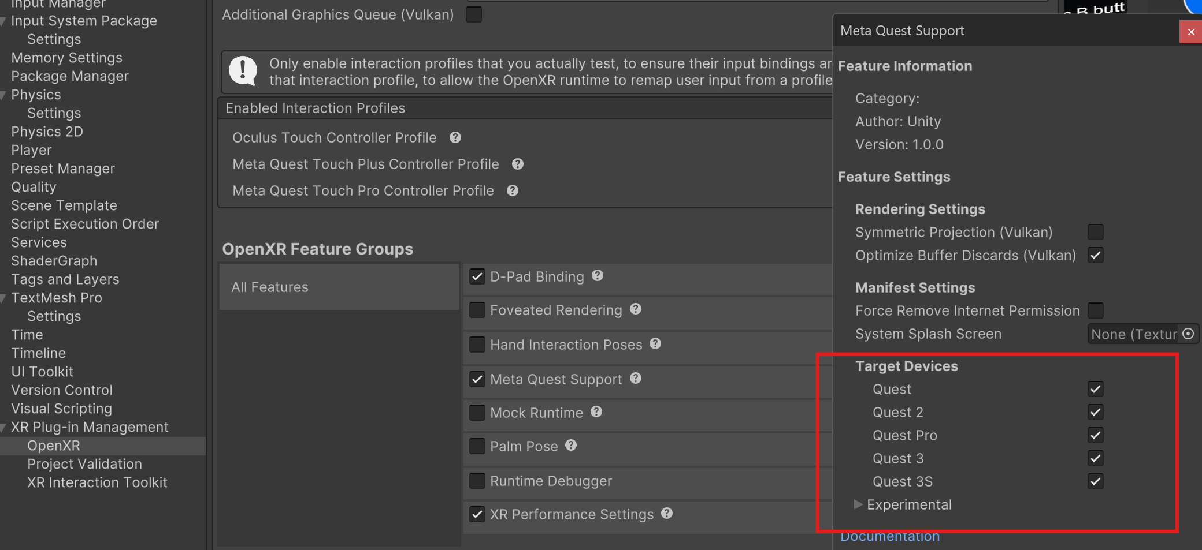Click the D-Pad Binding help icon
This screenshot has height=550, width=1202.
[598, 276]
